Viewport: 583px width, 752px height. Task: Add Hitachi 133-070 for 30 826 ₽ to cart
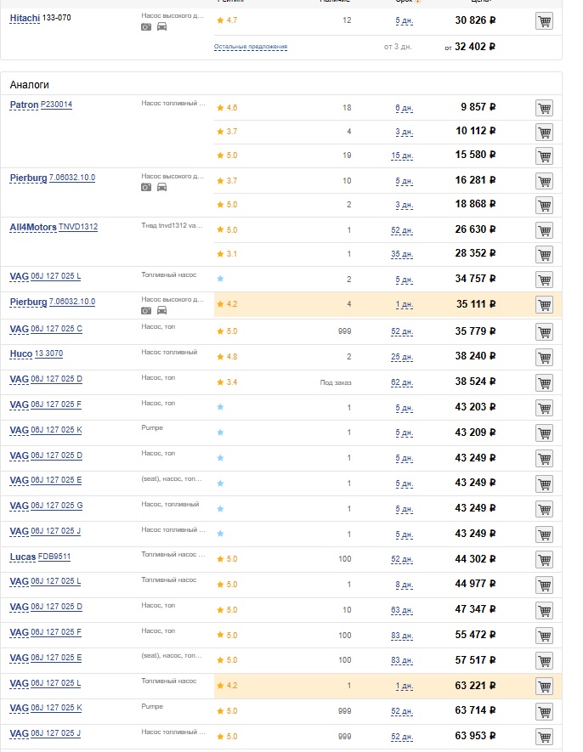[544, 21]
